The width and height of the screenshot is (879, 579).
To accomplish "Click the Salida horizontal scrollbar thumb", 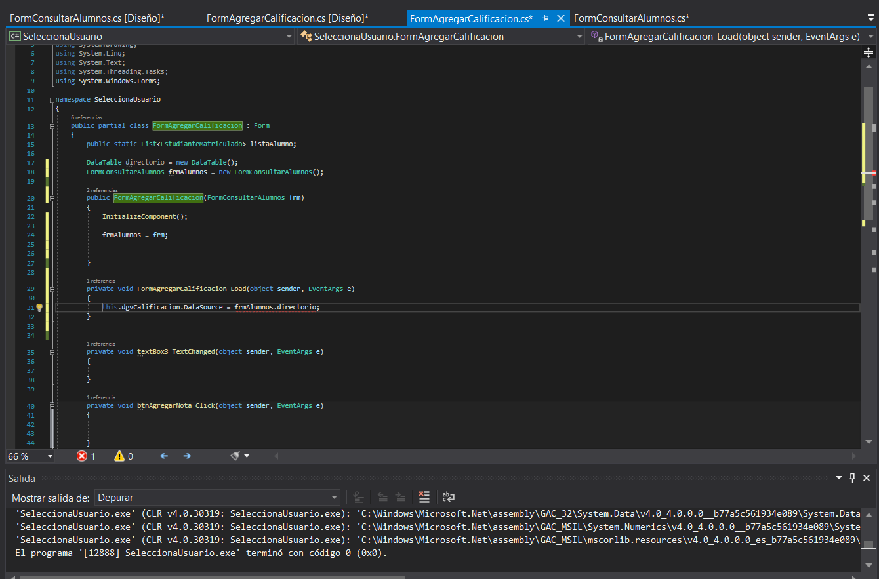I will 213,577.
